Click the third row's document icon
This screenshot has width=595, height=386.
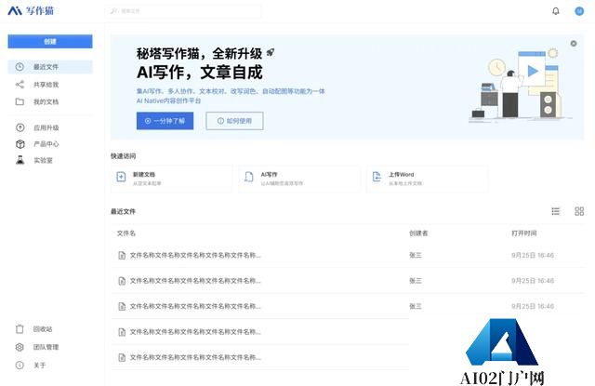click(x=122, y=306)
